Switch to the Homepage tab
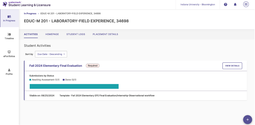 click(x=52, y=34)
